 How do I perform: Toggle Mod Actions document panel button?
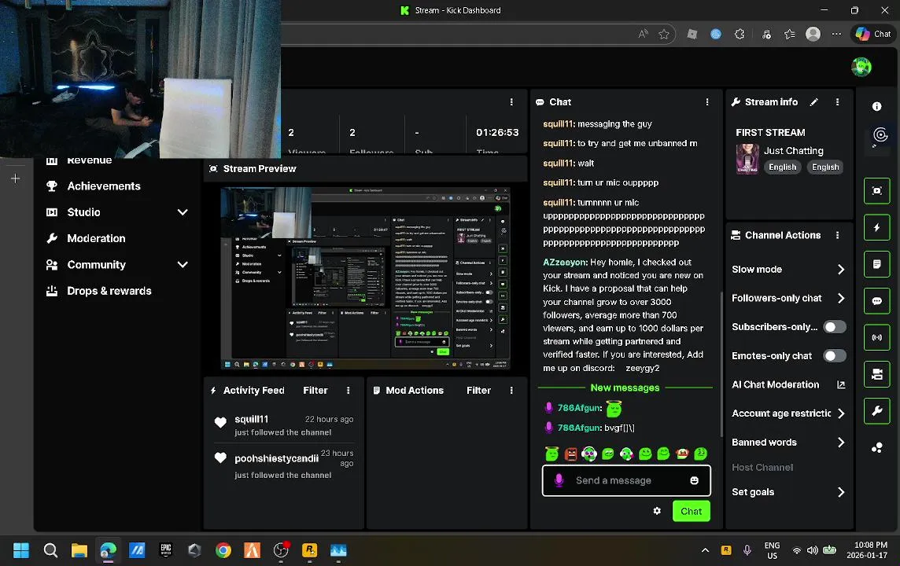[x=876, y=264]
